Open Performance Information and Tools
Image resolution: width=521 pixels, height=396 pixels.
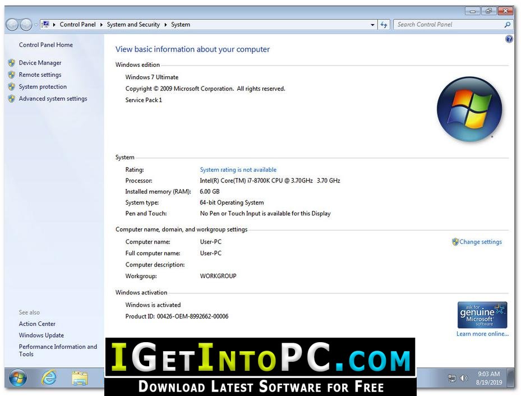(58, 351)
